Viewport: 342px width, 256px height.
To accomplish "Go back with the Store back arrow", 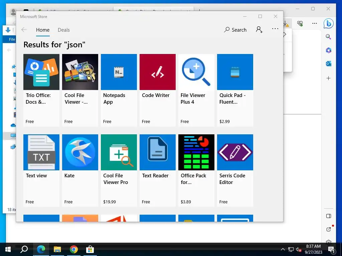I will [x=24, y=30].
